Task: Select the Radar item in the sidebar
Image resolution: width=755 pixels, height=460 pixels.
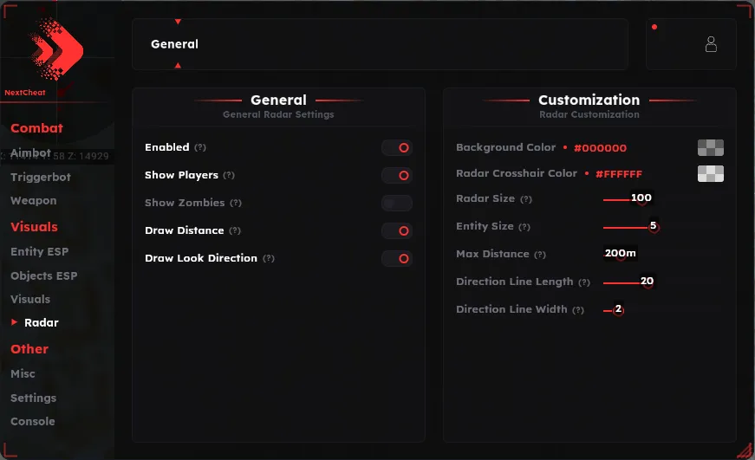Action: 42,323
